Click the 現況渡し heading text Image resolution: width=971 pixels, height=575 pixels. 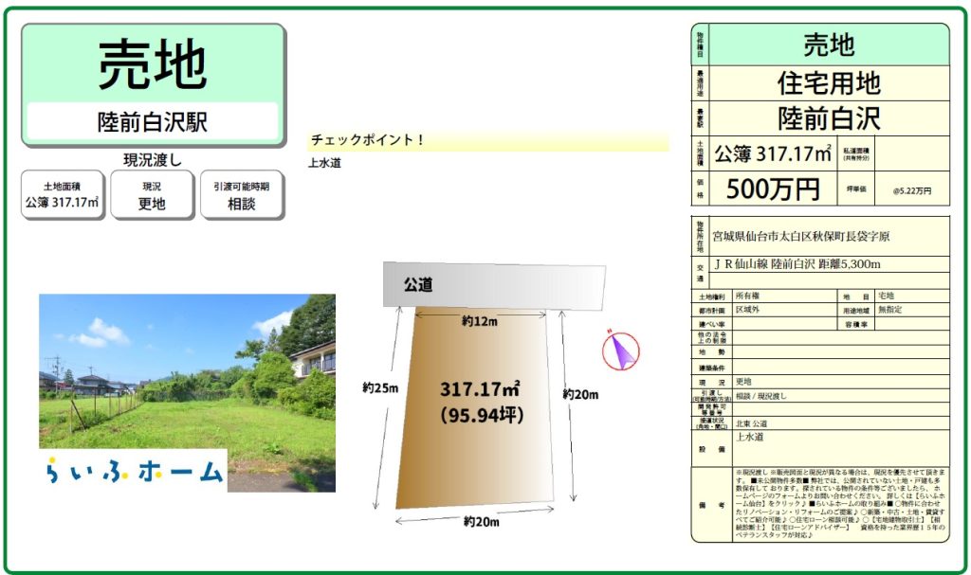point(152,159)
